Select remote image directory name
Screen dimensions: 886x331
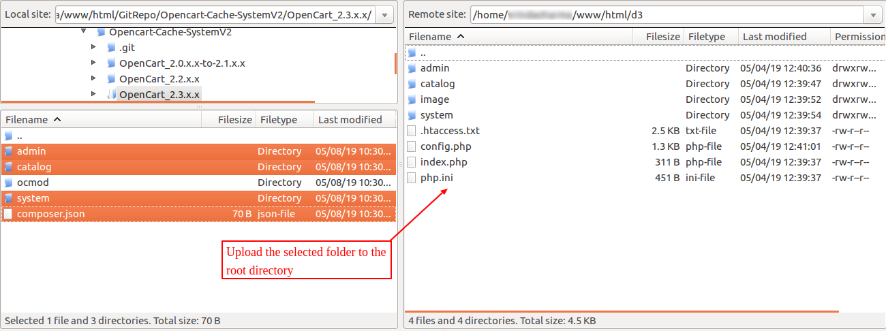(x=435, y=99)
